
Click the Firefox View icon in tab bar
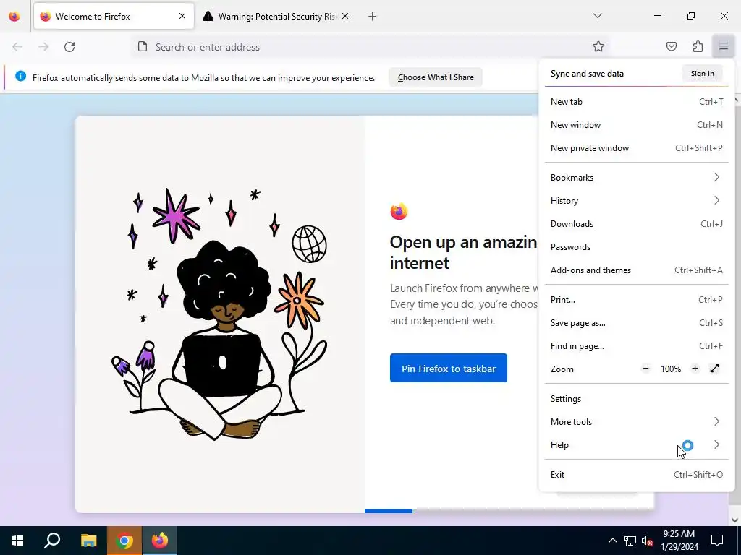tap(14, 17)
